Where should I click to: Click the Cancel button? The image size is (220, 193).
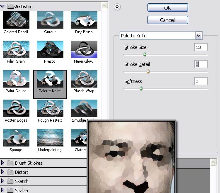click(168, 20)
